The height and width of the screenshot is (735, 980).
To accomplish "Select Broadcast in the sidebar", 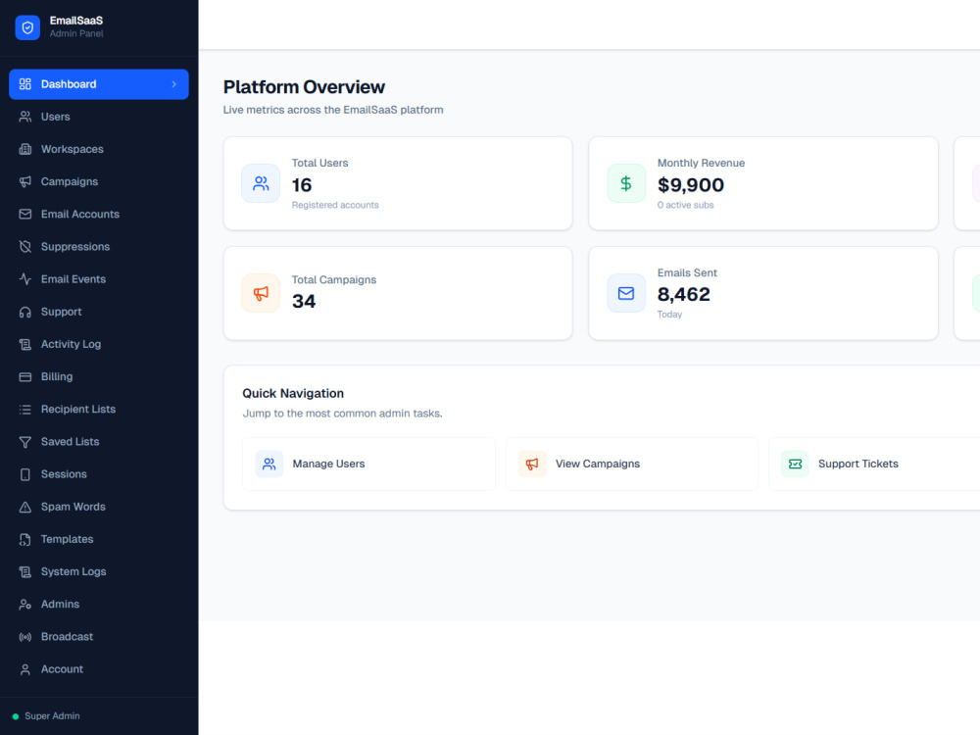I will tap(99, 636).
